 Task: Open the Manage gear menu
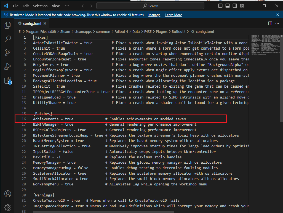click(7, 207)
